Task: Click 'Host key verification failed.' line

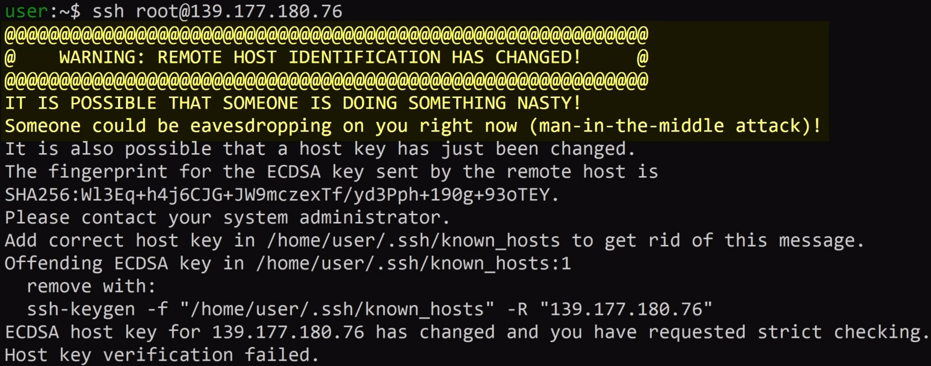Action: pyautogui.click(x=162, y=355)
